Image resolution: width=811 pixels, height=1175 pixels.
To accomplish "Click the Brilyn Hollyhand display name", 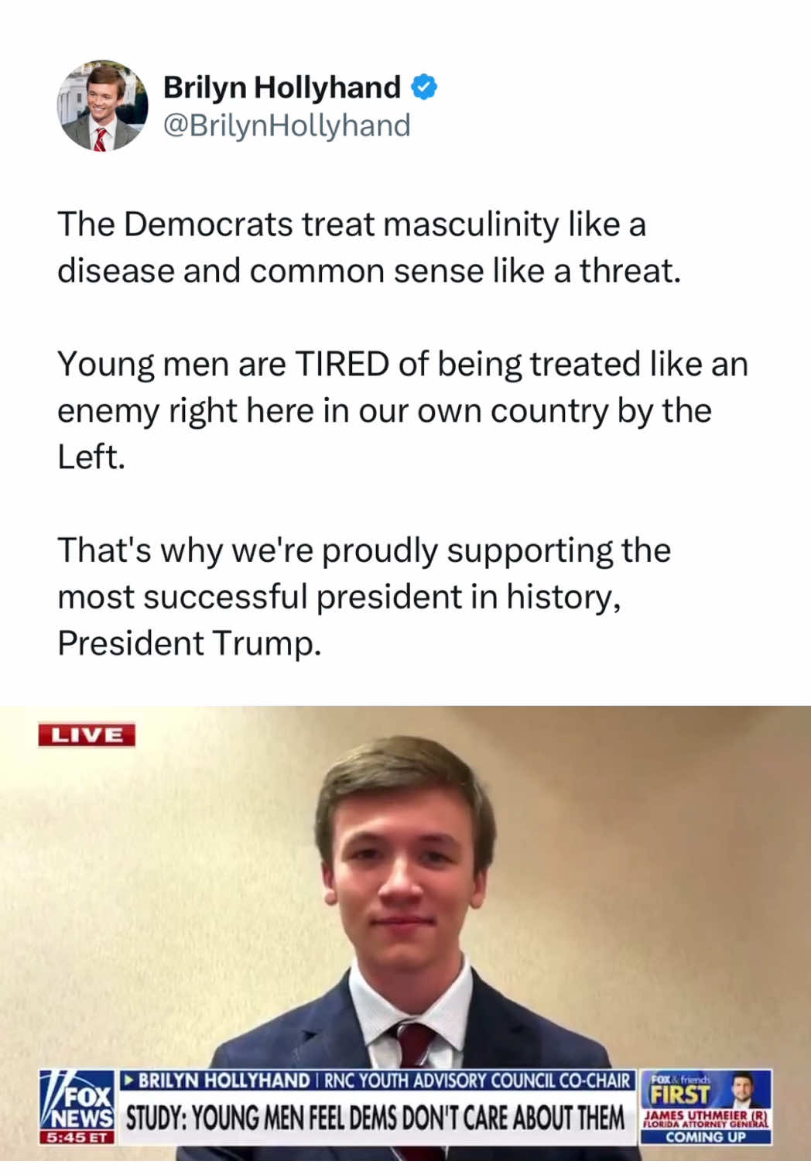I will pos(282,87).
